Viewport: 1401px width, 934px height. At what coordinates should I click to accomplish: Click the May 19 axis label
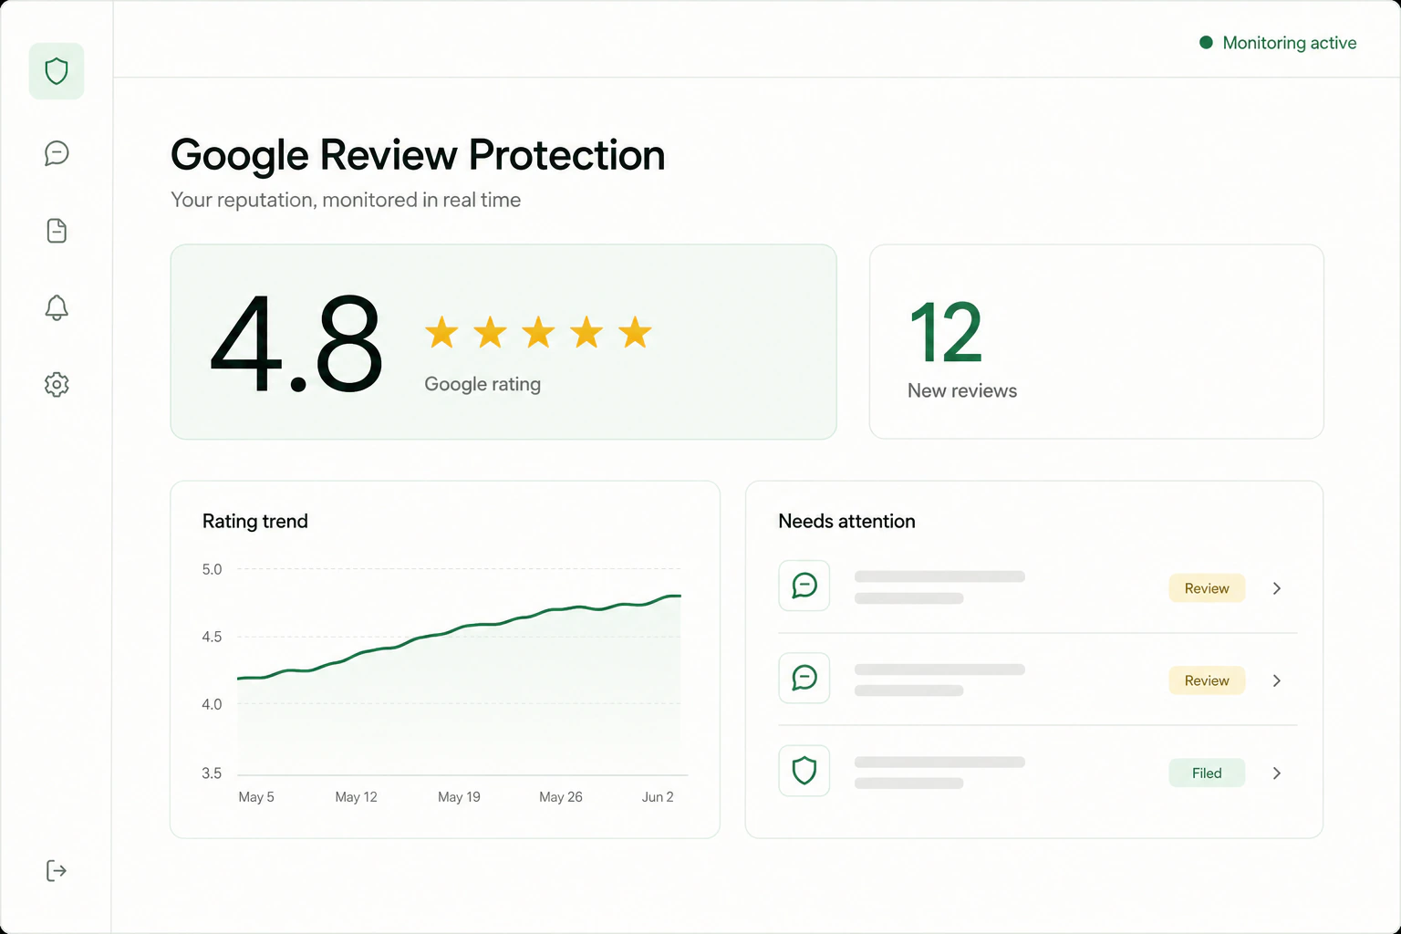pyautogui.click(x=459, y=797)
